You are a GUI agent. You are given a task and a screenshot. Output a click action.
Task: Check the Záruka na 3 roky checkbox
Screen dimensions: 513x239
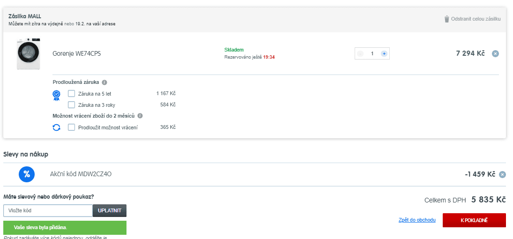[x=71, y=105]
